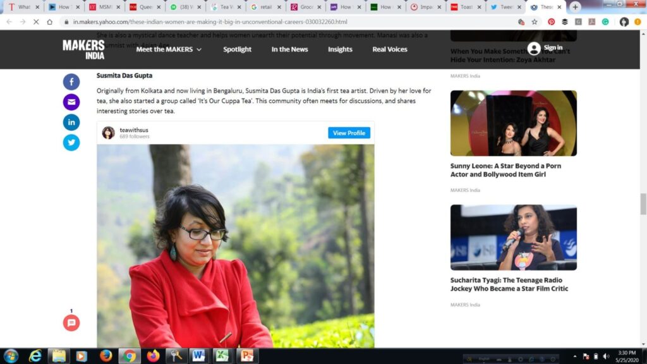Click the Makers India logo
This screenshot has width=647, height=364.
coord(84,49)
